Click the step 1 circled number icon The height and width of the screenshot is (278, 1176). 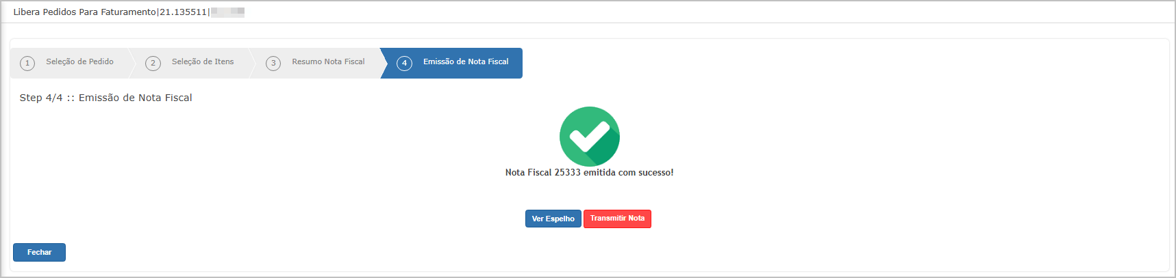(x=27, y=64)
